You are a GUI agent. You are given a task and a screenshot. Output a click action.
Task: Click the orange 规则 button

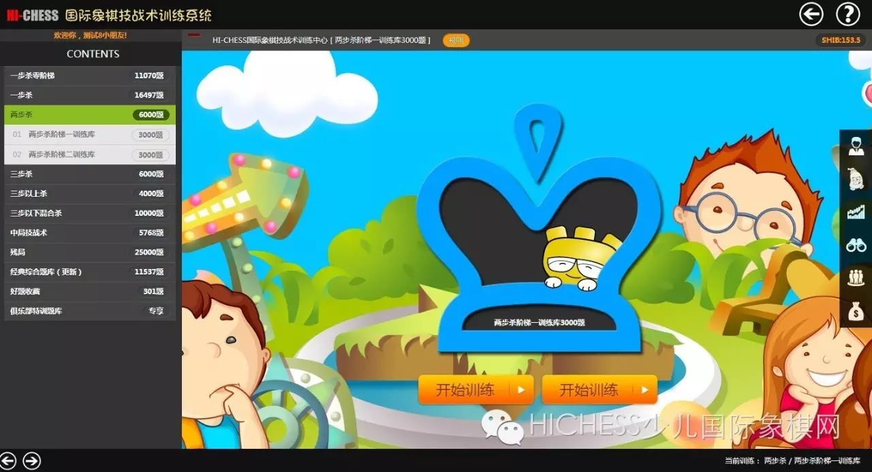pos(456,40)
